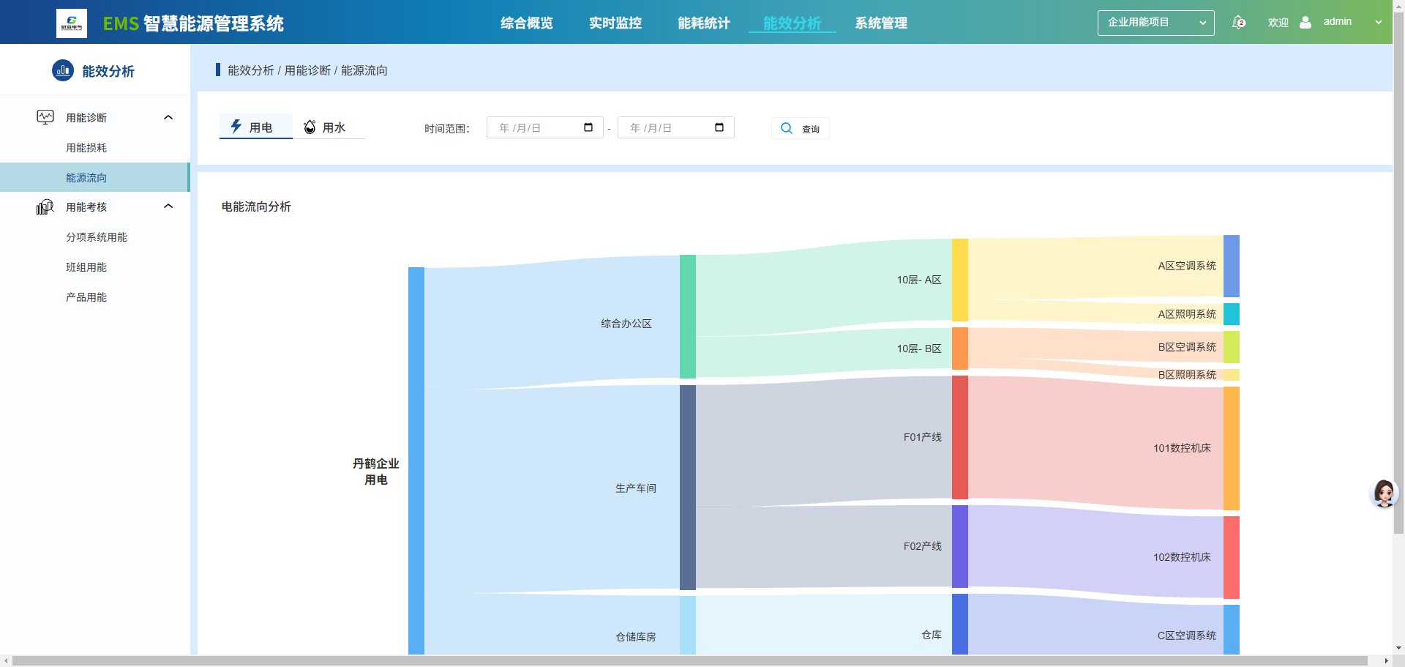
Task: Click the scroll right arrow at bottom
Action: coord(1386,660)
